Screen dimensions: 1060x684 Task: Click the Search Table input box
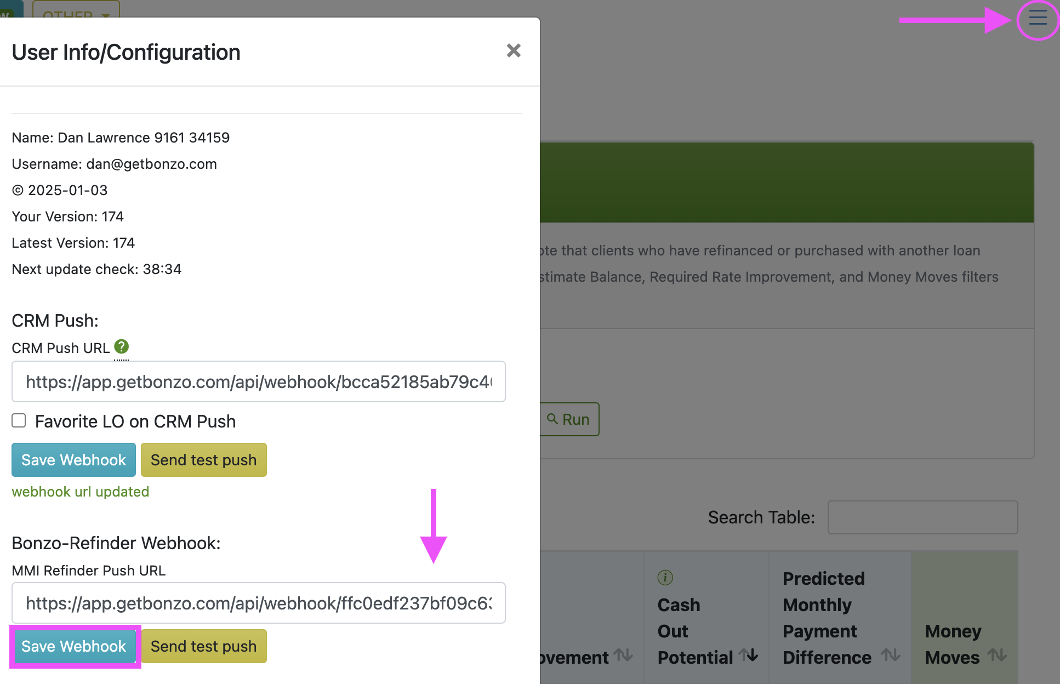click(922, 517)
